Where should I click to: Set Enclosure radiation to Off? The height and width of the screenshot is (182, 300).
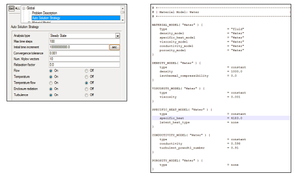87,89
